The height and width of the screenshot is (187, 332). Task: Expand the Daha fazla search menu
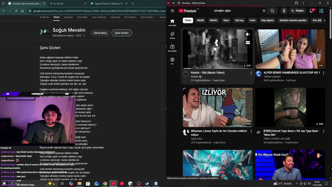pos(147,17)
